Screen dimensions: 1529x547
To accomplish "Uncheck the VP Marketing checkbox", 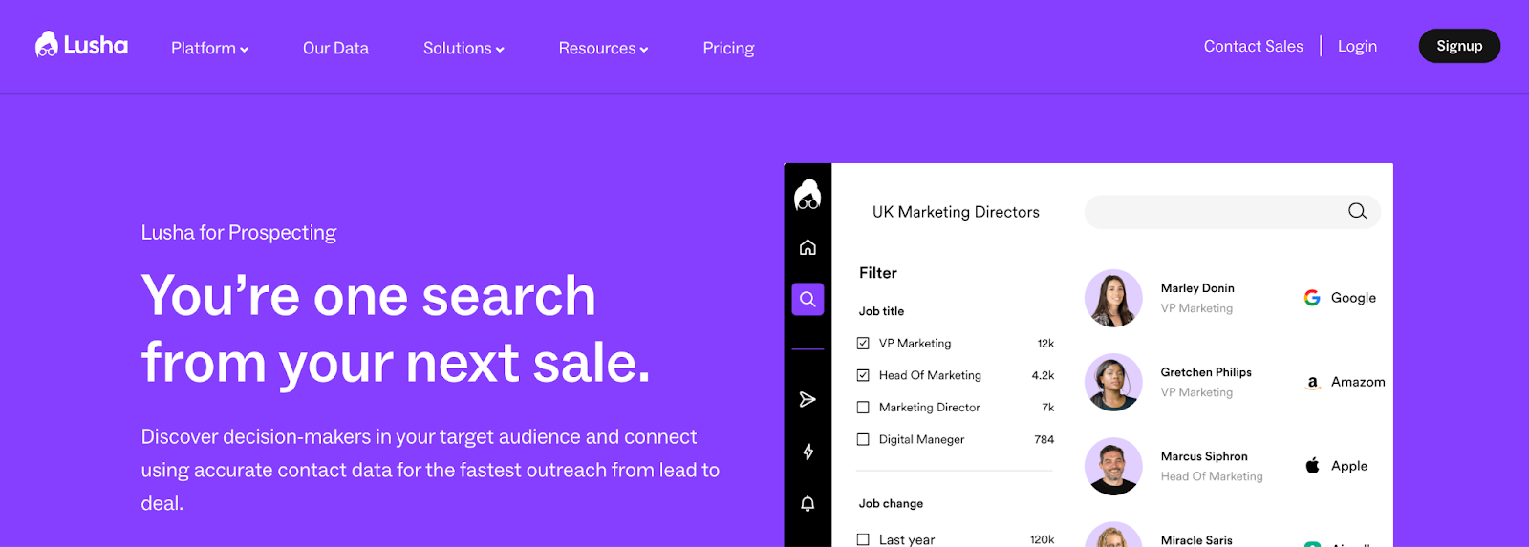I will click(863, 344).
